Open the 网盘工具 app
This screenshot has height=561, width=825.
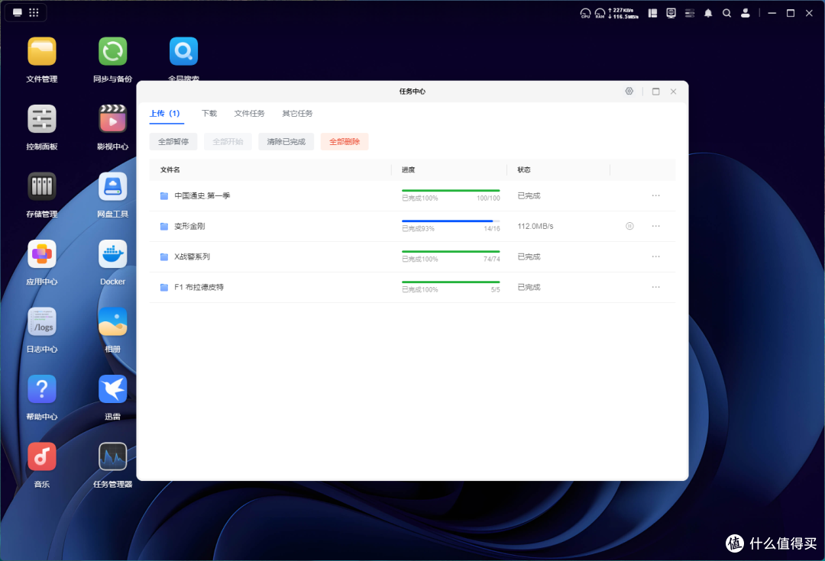(x=112, y=187)
